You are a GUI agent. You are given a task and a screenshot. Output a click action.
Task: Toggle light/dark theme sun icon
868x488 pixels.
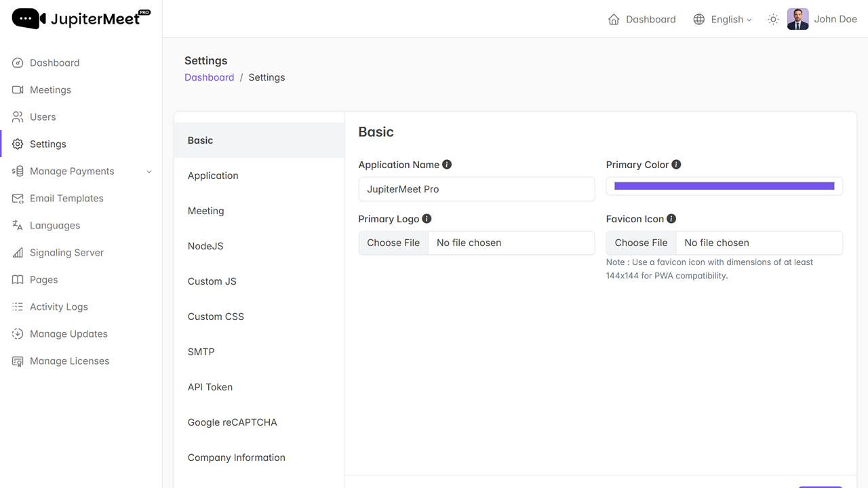tap(773, 20)
